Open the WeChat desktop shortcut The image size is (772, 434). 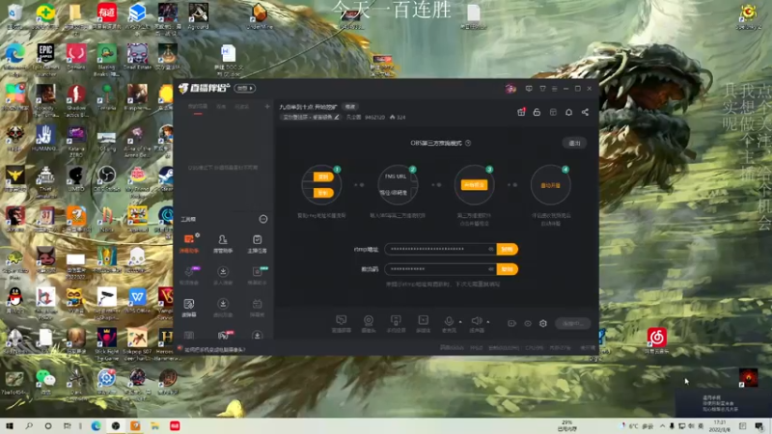pos(45,381)
